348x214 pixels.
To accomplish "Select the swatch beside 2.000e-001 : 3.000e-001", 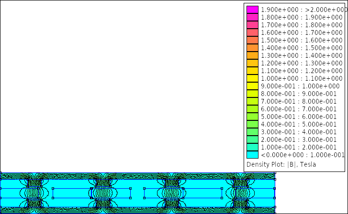I will [x=252, y=139].
